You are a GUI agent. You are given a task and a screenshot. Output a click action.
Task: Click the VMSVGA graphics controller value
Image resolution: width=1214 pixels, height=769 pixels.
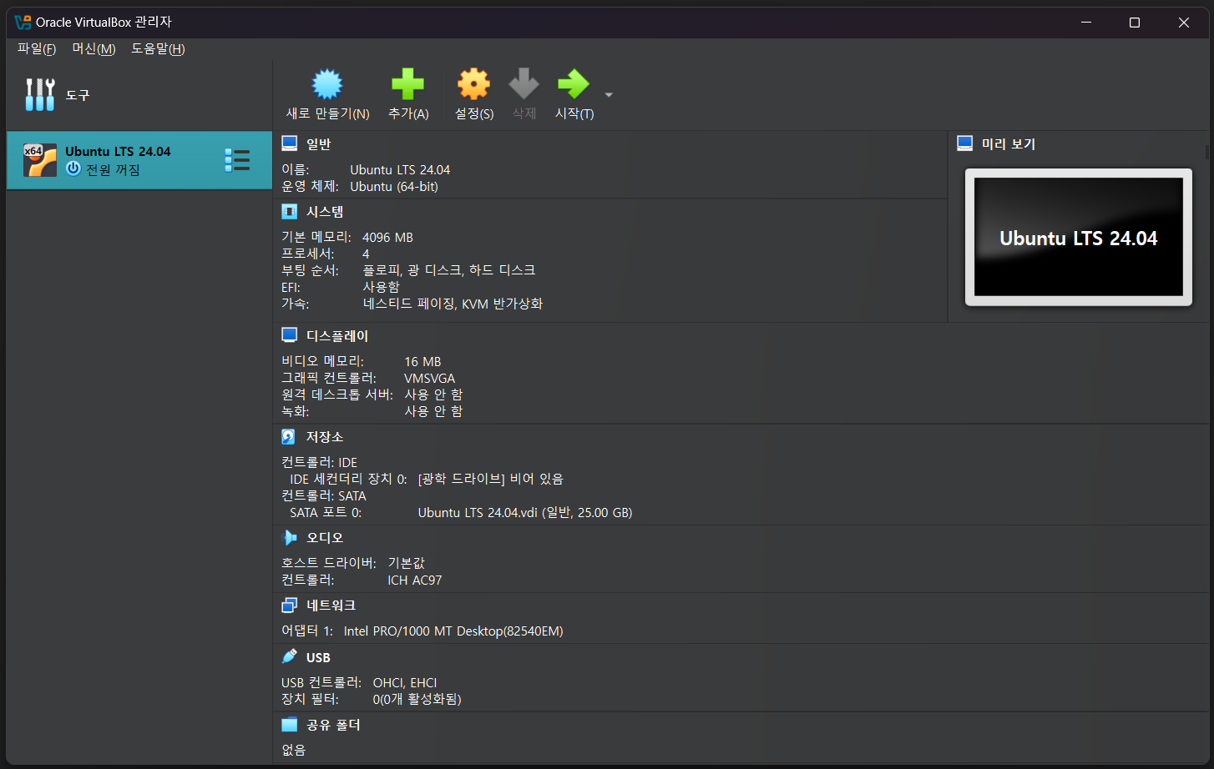tap(429, 378)
